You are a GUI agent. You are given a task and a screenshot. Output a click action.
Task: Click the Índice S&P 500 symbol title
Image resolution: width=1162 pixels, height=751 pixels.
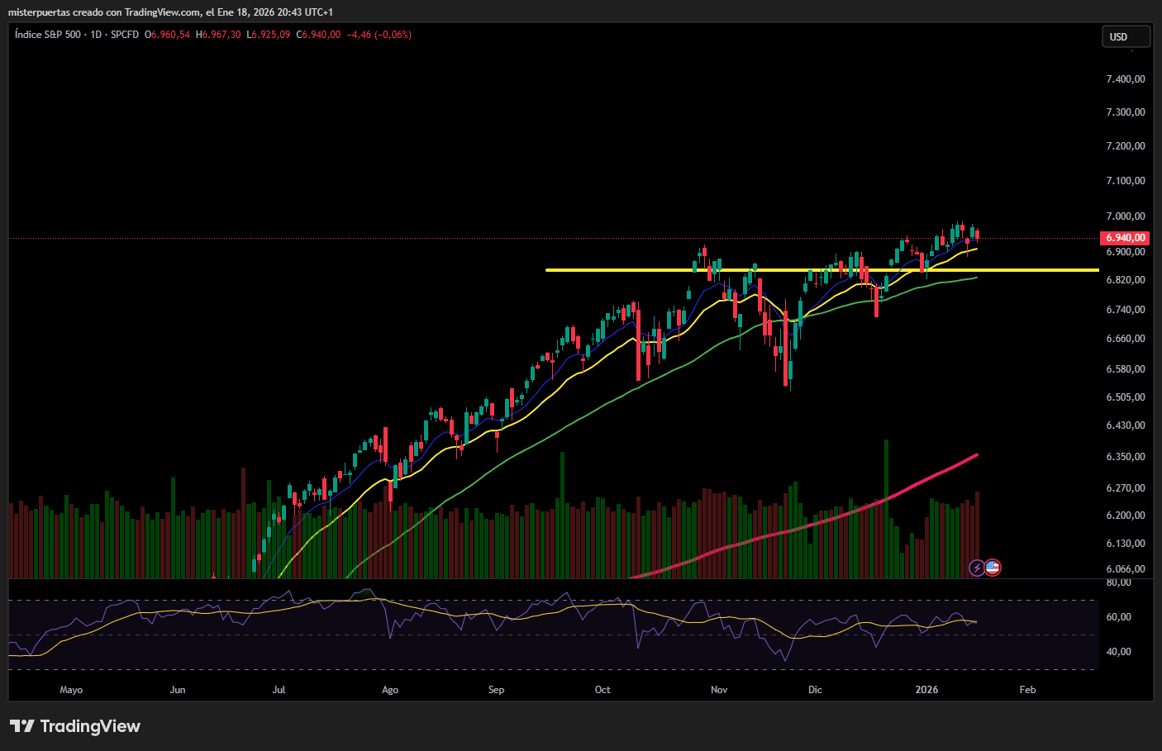[x=48, y=35]
